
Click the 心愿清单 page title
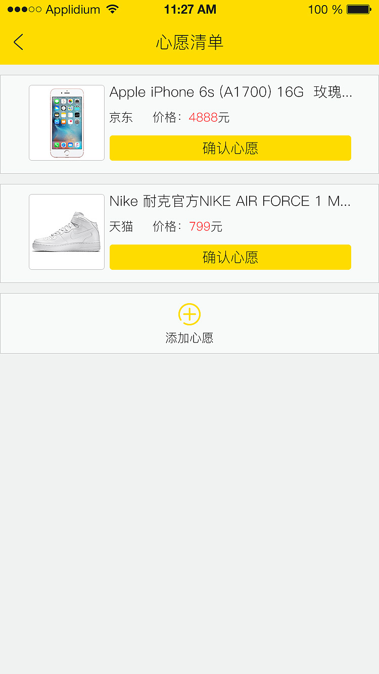pos(189,42)
